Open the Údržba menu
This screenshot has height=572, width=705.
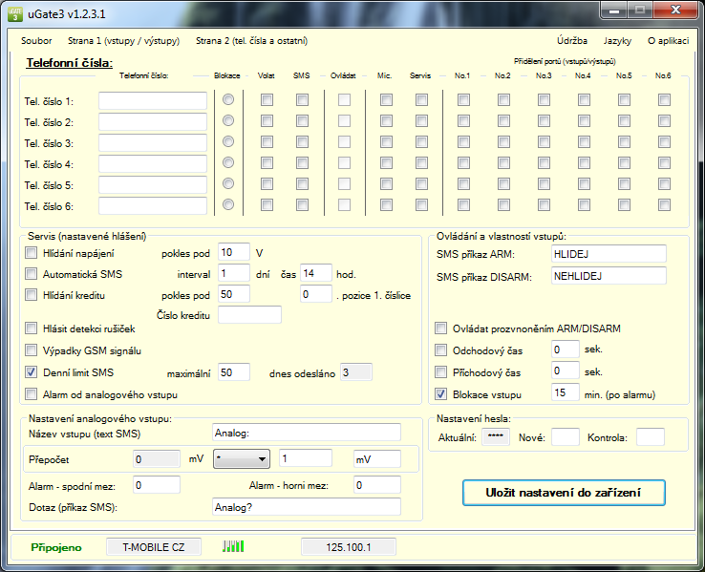[572, 41]
